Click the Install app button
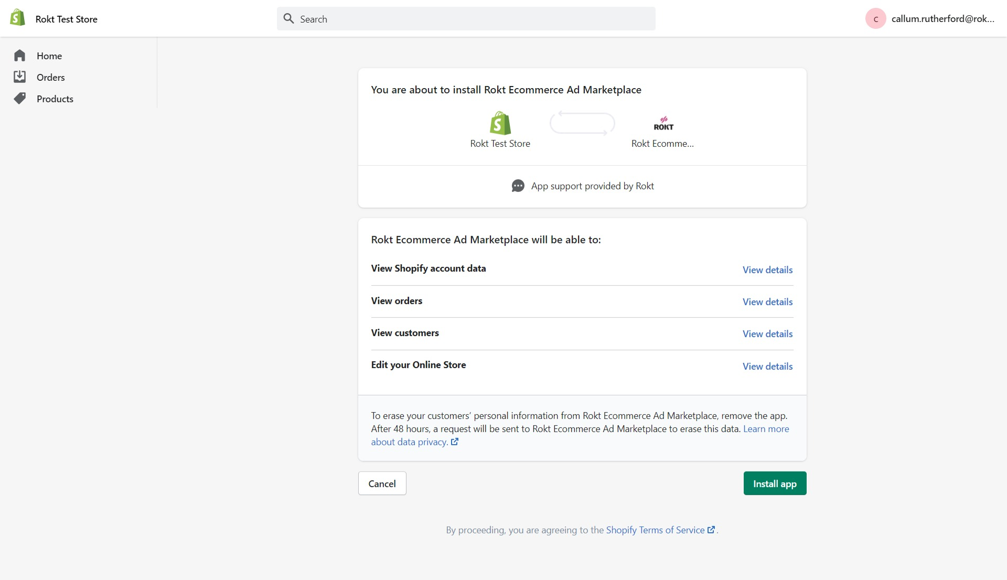This screenshot has width=1007, height=580. coord(775,484)
